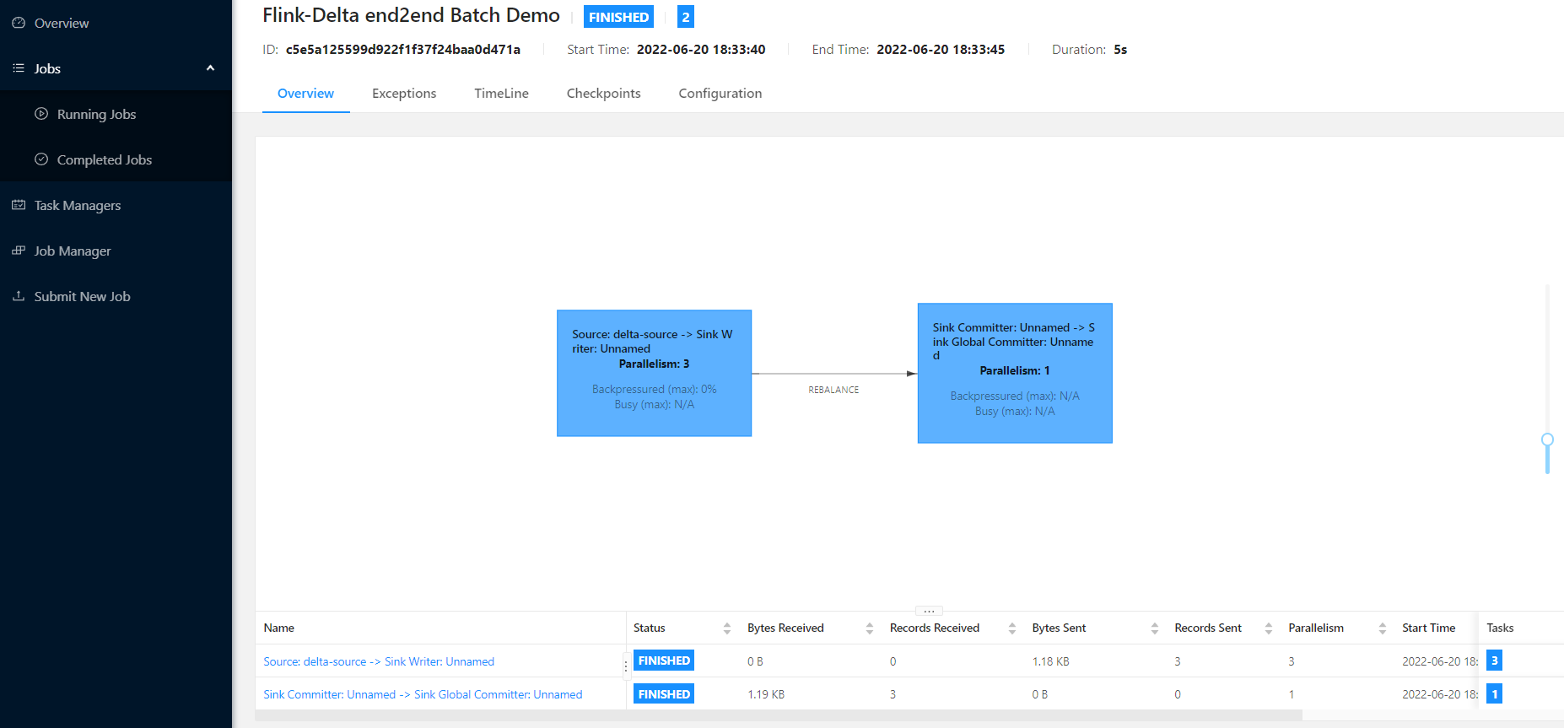Click the Task Managers schedule icon

coord(19,205)
